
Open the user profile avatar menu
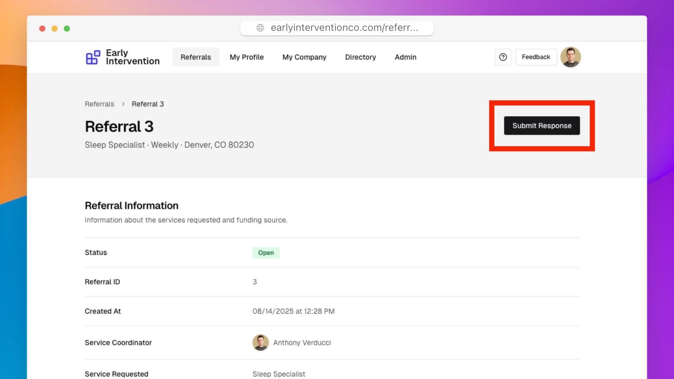[570, 57]
